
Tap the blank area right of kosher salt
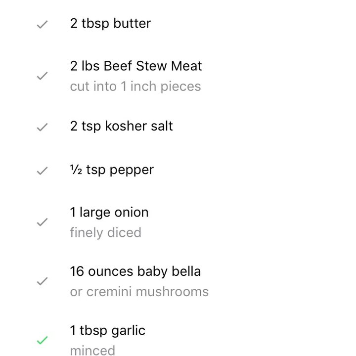click(x=264, y=126)
